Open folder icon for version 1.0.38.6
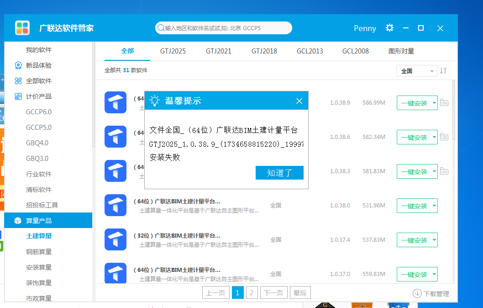 (444, 137)
